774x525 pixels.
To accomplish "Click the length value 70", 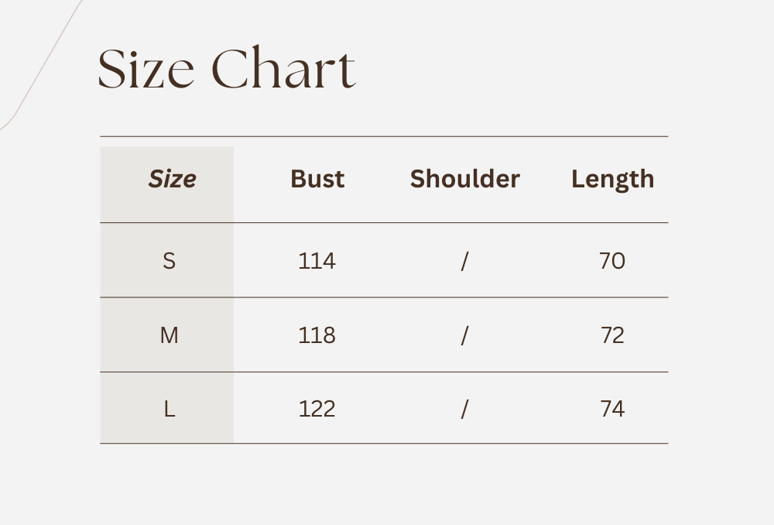I will pyautogui.click(x=611, y=261).
